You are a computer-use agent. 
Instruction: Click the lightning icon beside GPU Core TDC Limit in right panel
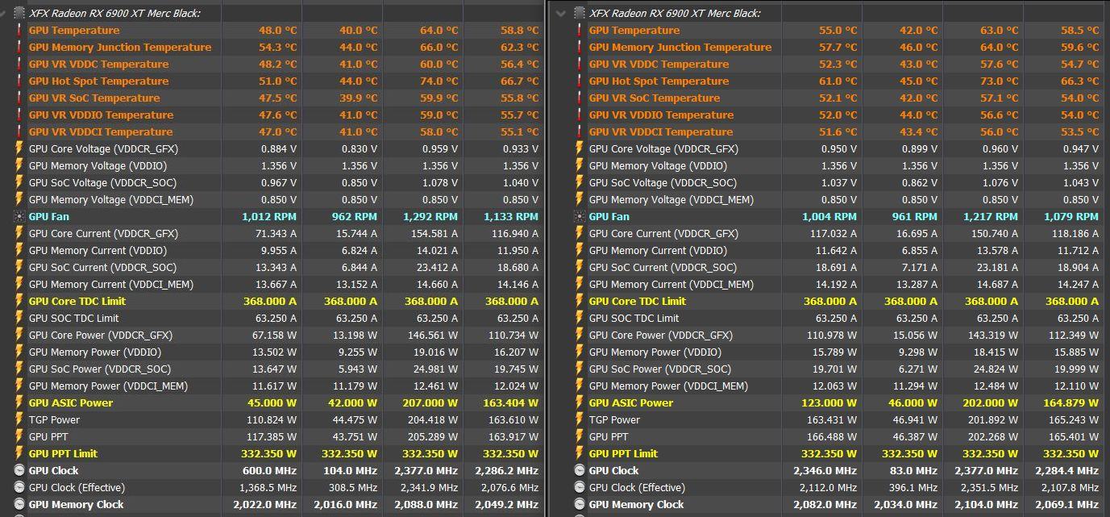coord(579,301)
